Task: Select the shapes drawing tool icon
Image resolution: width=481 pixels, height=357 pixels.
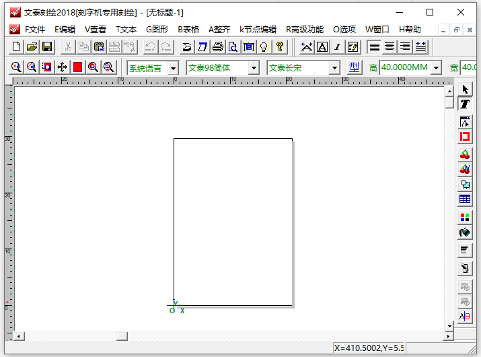Action: click(x=465, y=184)
